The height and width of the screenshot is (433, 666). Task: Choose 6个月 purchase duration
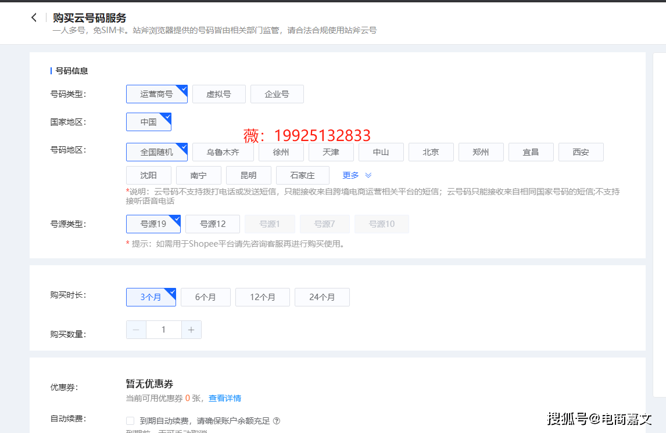(x=205, y=297)
